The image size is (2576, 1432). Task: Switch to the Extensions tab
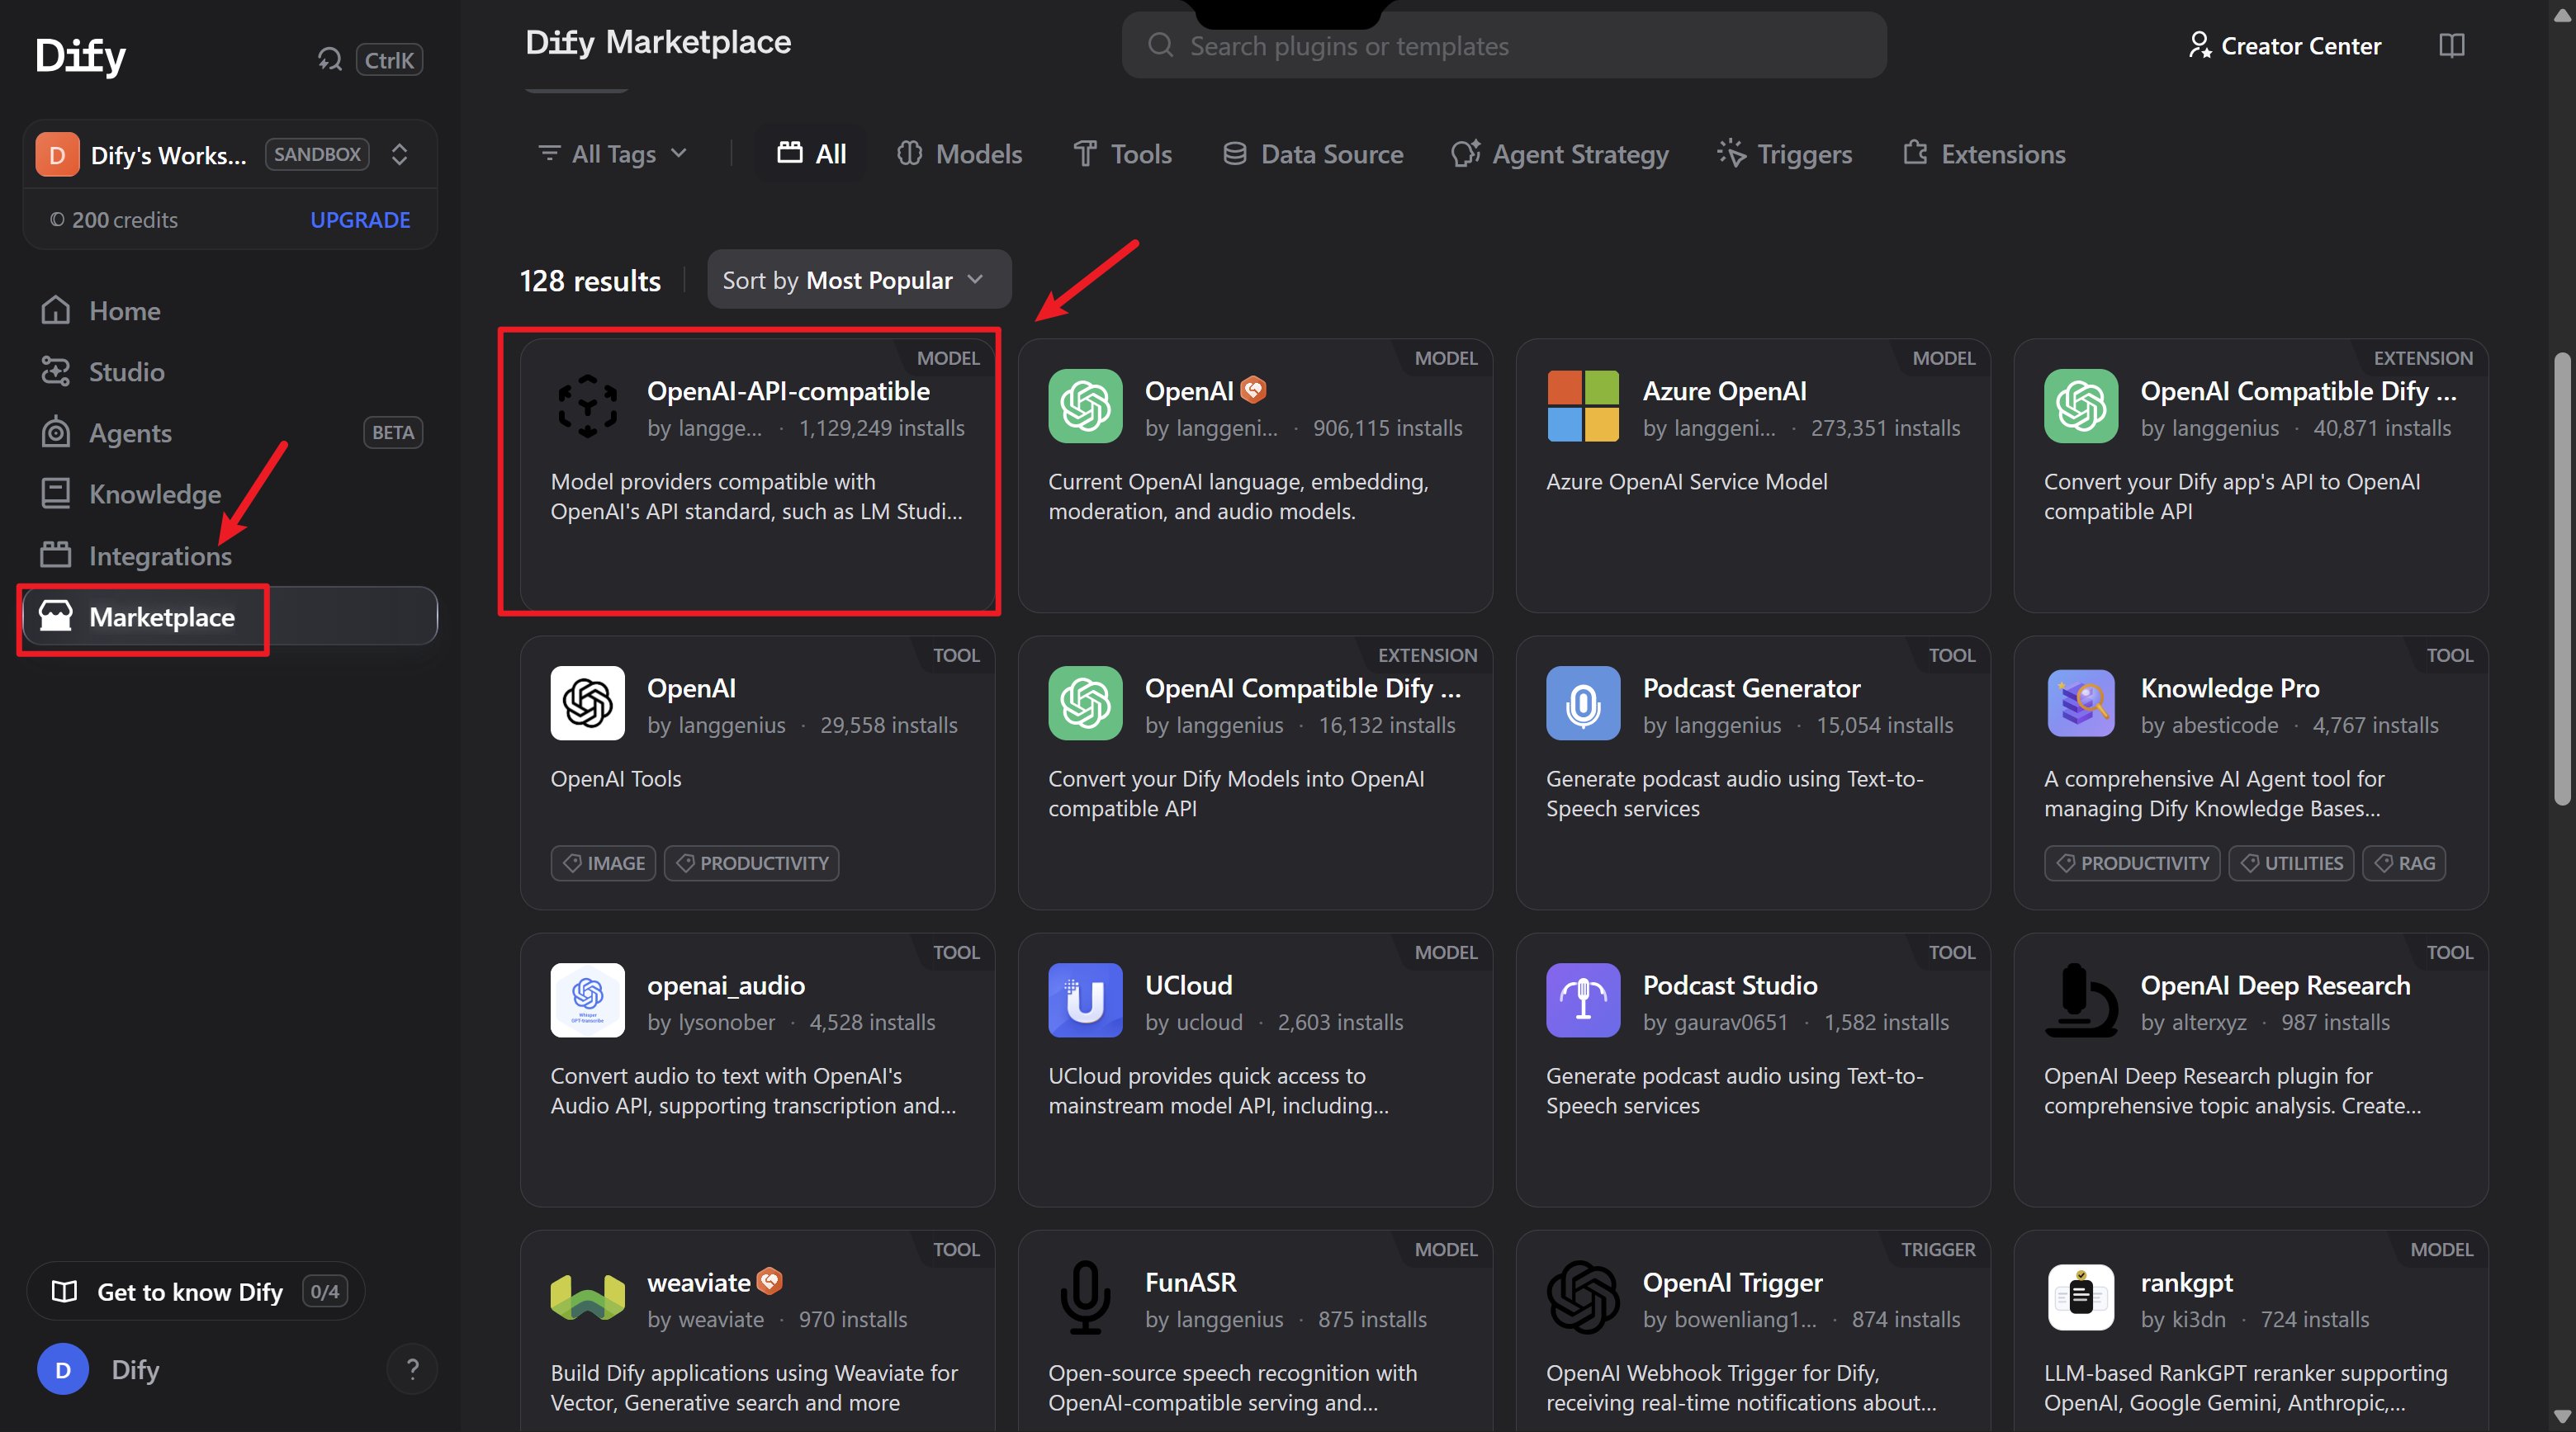click(1984, 154)
